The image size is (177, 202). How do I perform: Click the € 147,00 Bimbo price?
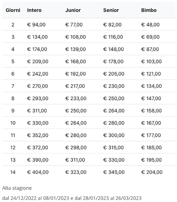click(151, 98)
